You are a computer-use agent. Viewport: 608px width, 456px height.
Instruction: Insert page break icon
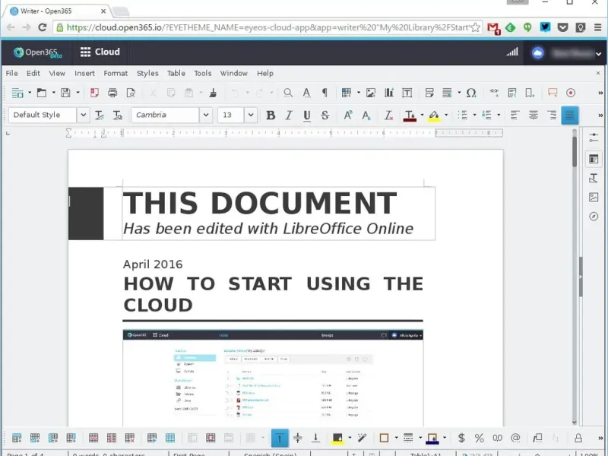(x=429, y=93)
